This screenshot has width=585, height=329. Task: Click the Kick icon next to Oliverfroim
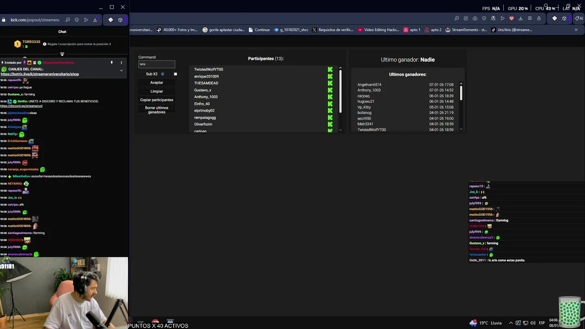tap(330, 124)
